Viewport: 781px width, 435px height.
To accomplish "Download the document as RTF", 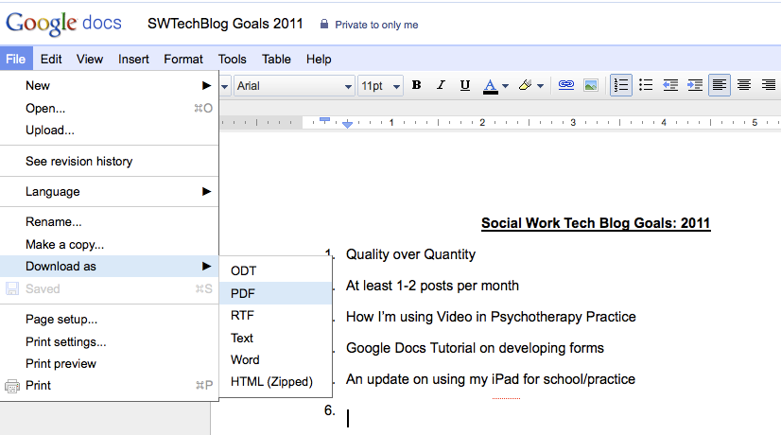I will click(275, 315).
